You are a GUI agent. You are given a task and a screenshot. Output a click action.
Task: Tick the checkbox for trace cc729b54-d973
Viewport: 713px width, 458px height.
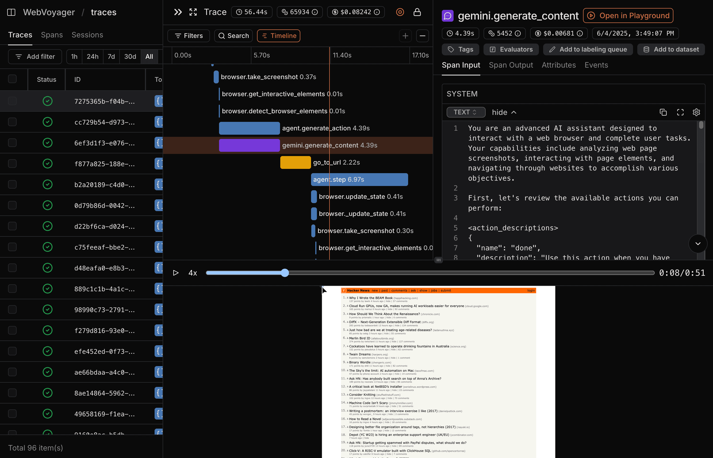12,122
